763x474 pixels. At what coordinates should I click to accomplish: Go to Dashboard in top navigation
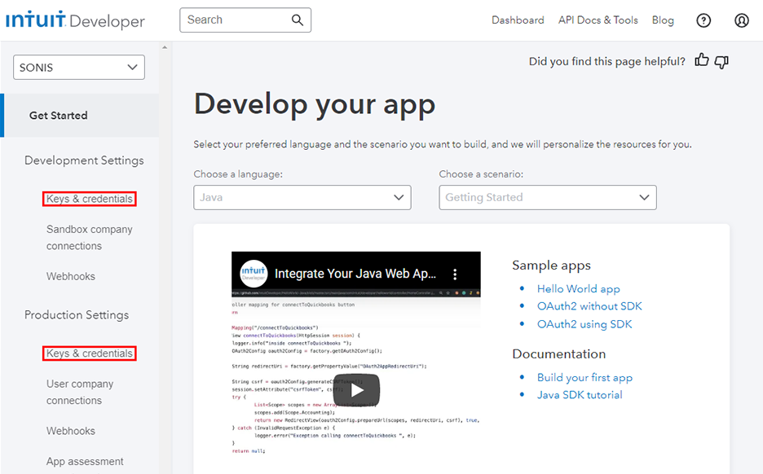point(518,20)
